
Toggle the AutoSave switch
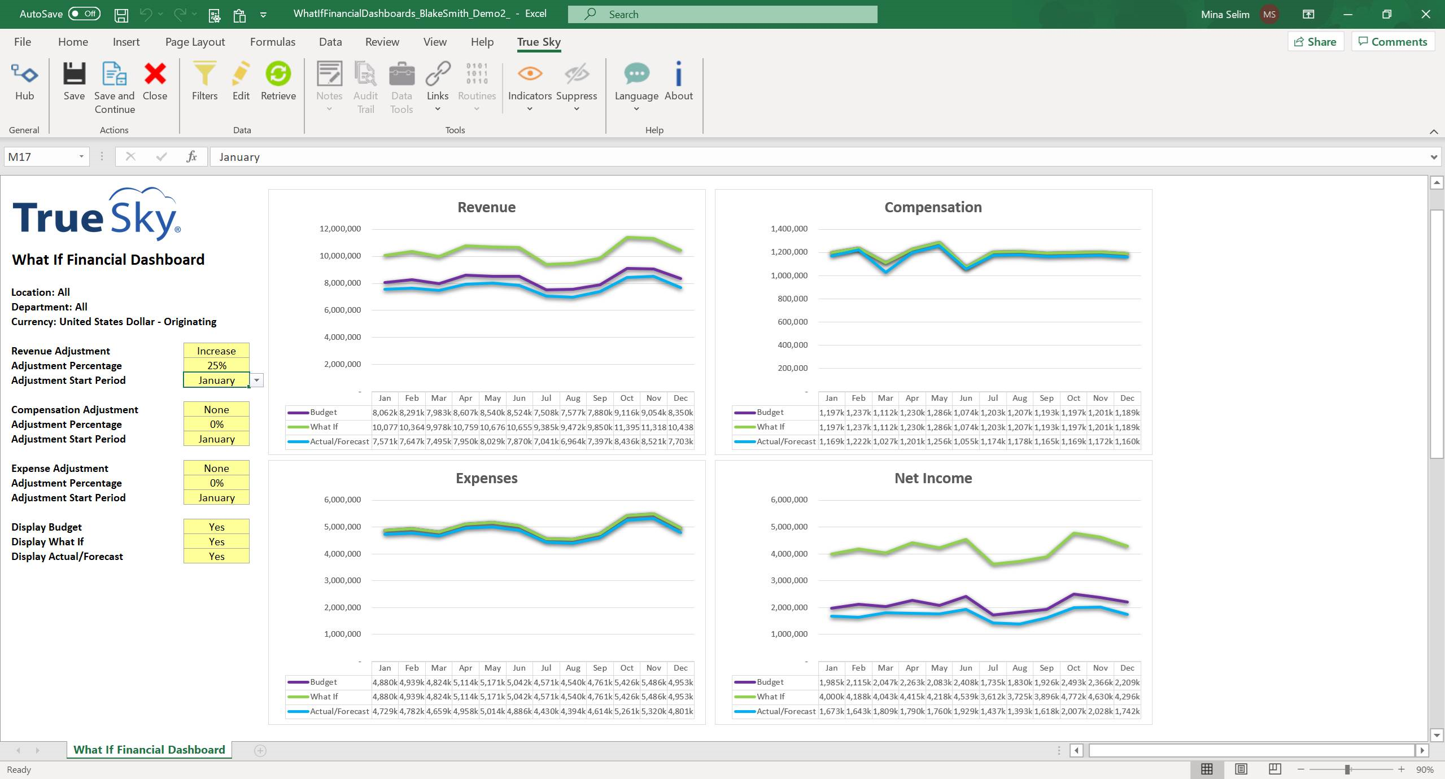point(84,14)
